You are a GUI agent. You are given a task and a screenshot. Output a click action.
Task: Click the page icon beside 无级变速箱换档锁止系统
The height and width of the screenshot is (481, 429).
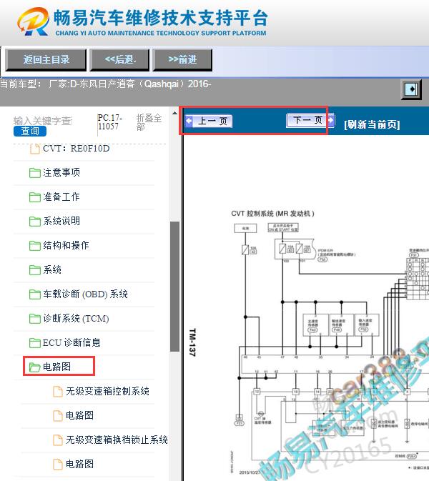(58, 440)
